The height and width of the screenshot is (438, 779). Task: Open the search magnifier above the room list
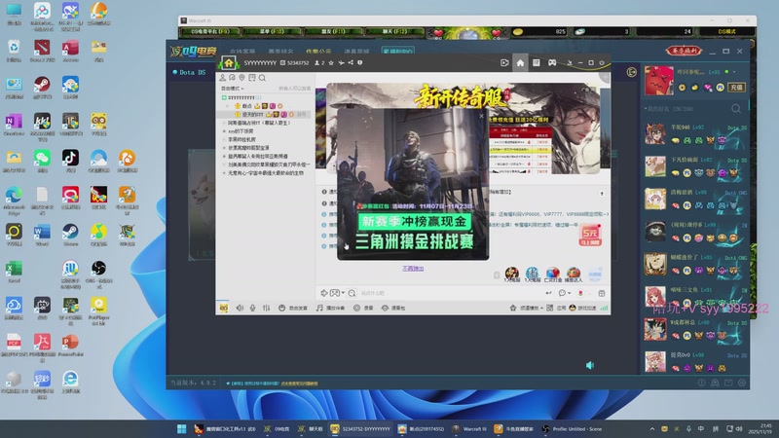pyautogui.click(x=262, y=78)
